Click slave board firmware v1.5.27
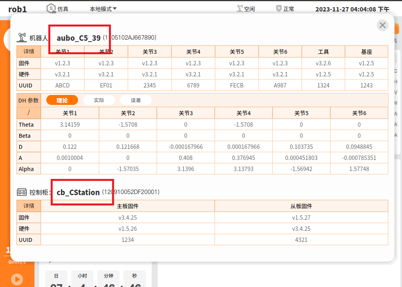The image size is (402, 287). (301, 218)
